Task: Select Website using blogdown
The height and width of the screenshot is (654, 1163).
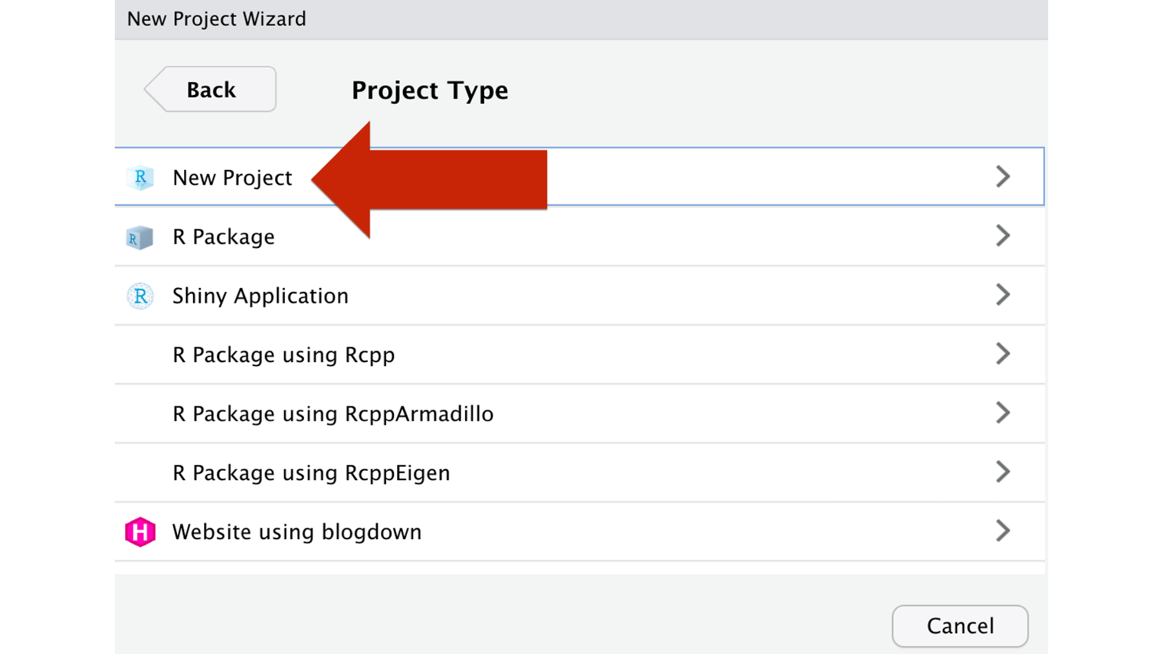Action: coord(579,531)
